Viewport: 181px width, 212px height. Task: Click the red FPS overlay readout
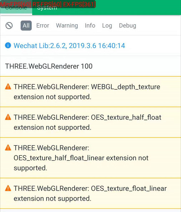pyautogui.click(x=48, y=4)
